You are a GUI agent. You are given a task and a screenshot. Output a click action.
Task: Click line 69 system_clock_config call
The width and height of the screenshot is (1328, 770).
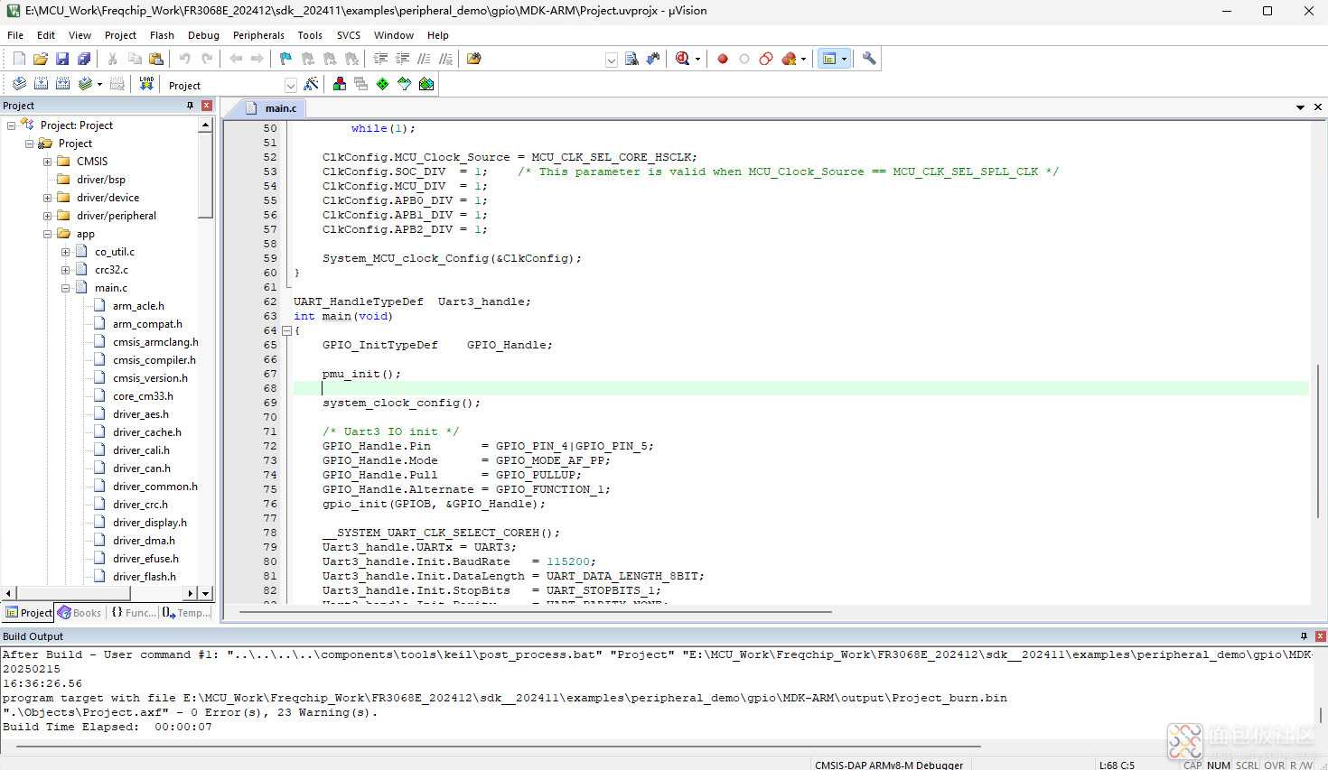(401, 403)
